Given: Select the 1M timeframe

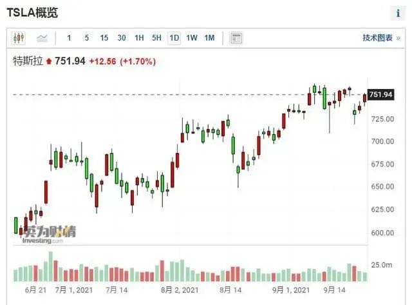Looking at the screenshot, I should pos(209,38).
